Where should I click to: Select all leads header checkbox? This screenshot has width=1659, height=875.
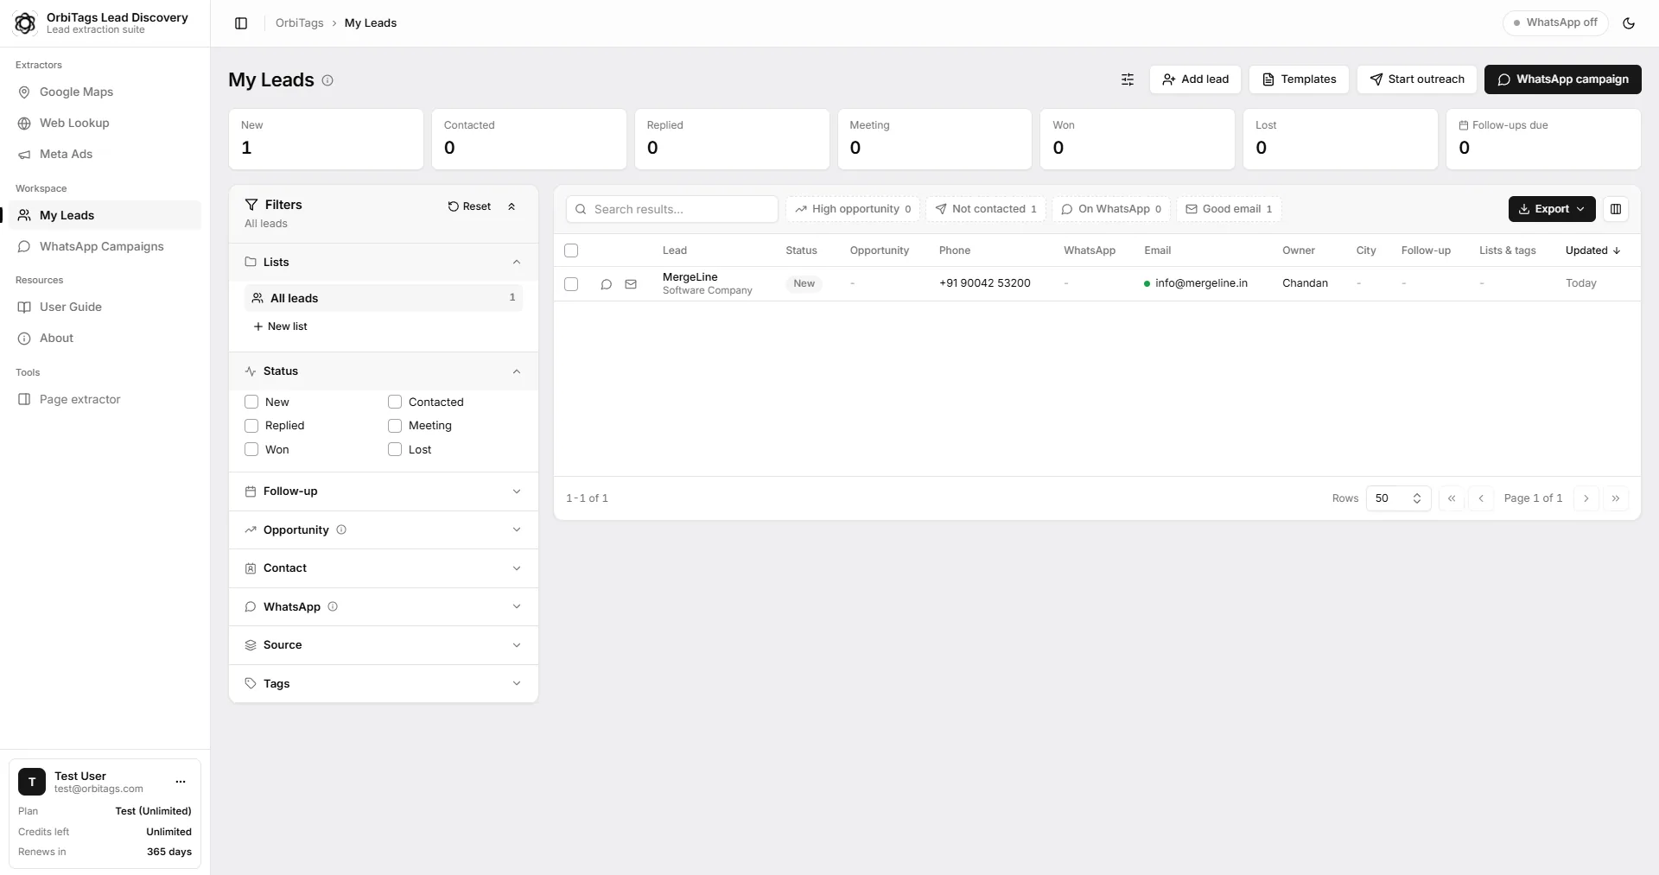coord(571,250)
